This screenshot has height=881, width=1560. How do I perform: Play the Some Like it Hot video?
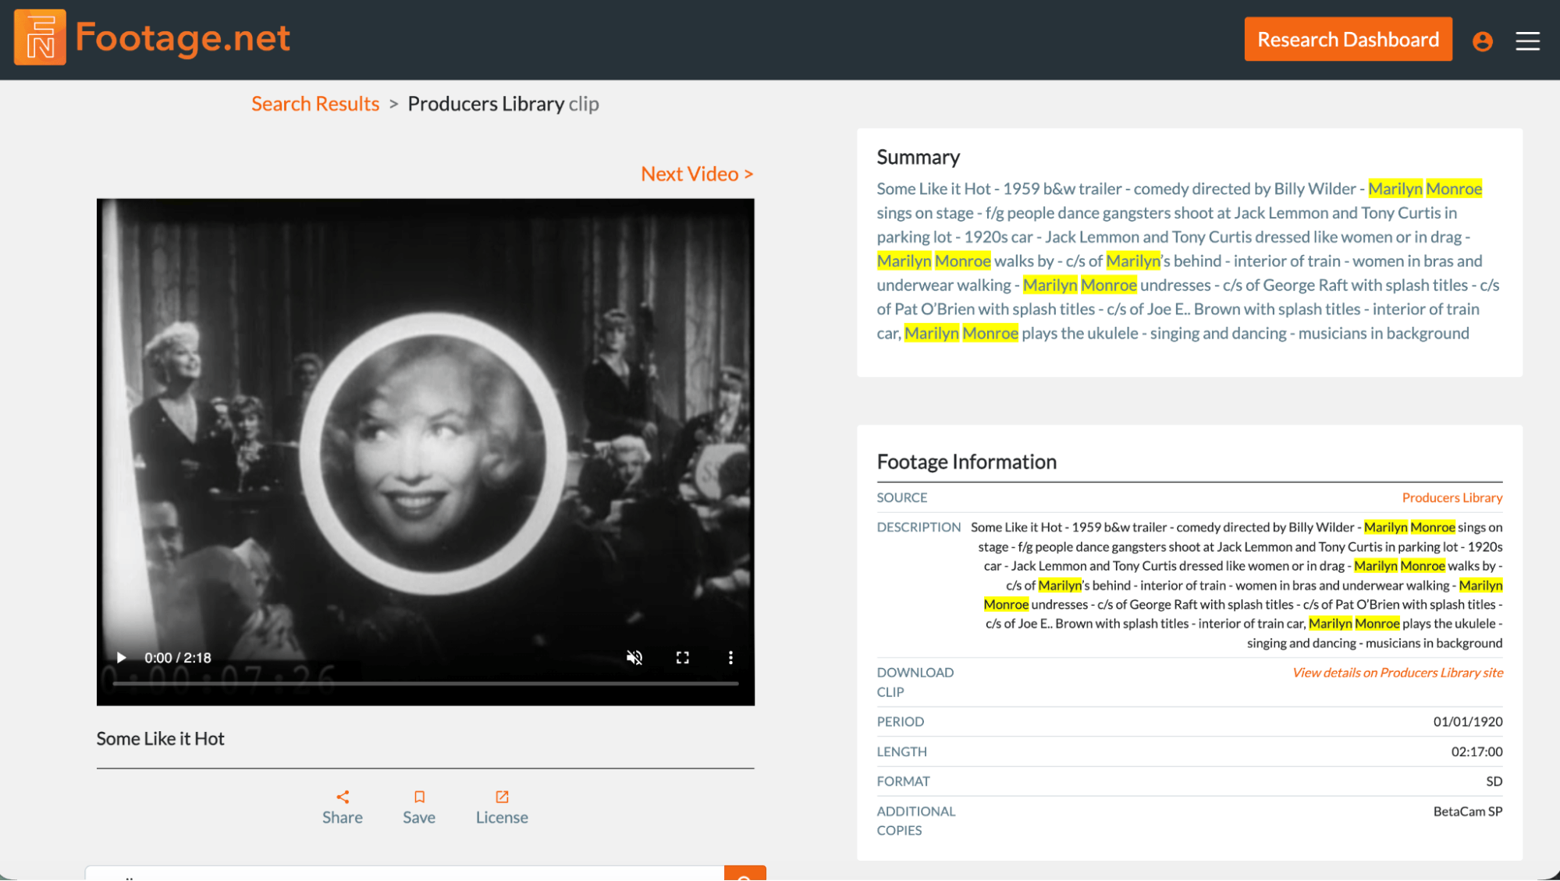coord(121,658)
